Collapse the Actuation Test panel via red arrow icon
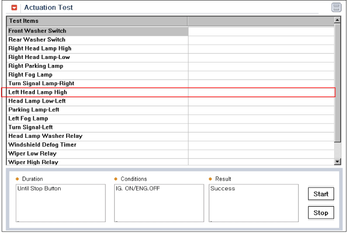The width and height of the screenshot is (348, 233). [x=14, y=8]
